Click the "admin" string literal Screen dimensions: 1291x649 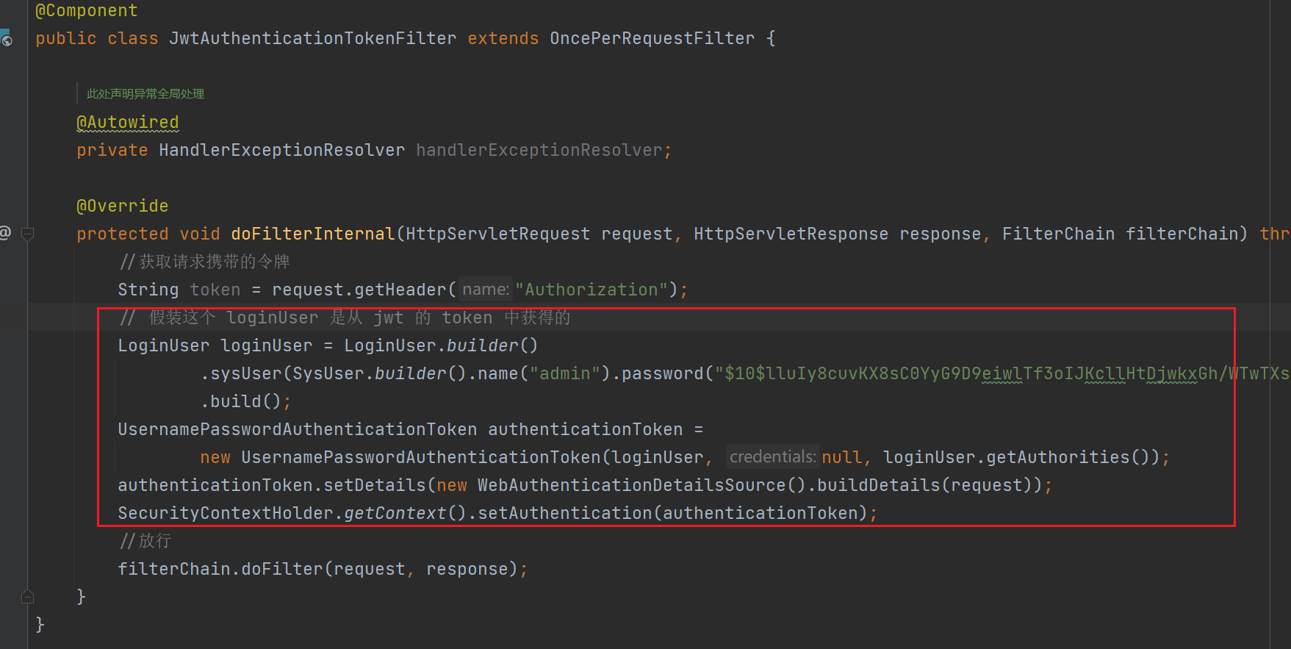point(564,373)
